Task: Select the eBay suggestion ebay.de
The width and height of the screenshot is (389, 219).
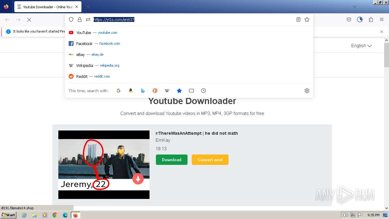Action: click(189, 54)
